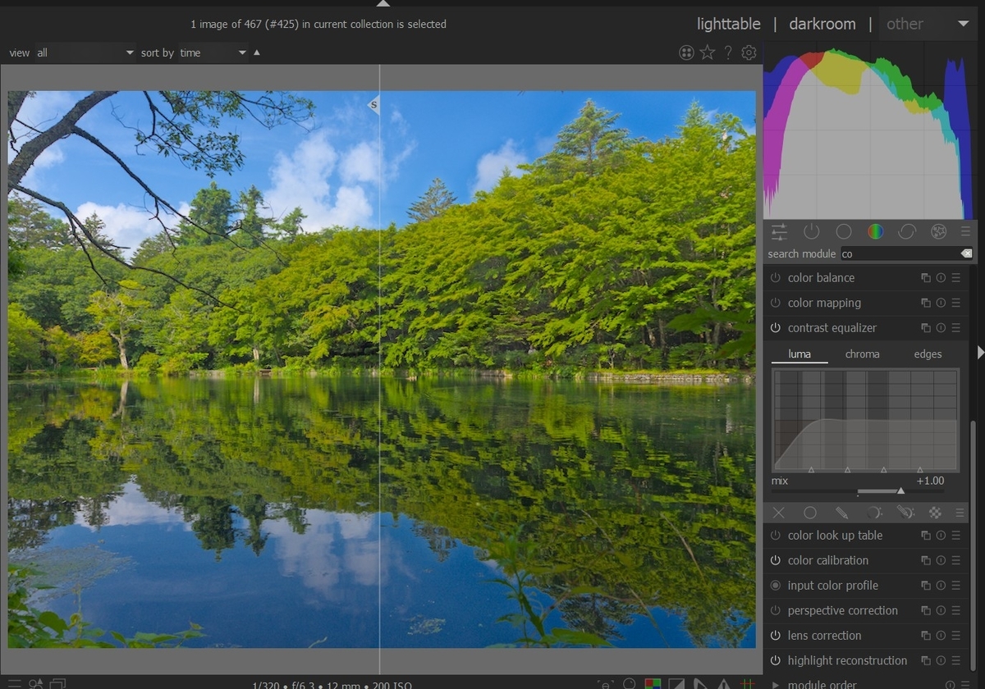
Task: Expand the color look up table module
Action: tap(835, 536)
